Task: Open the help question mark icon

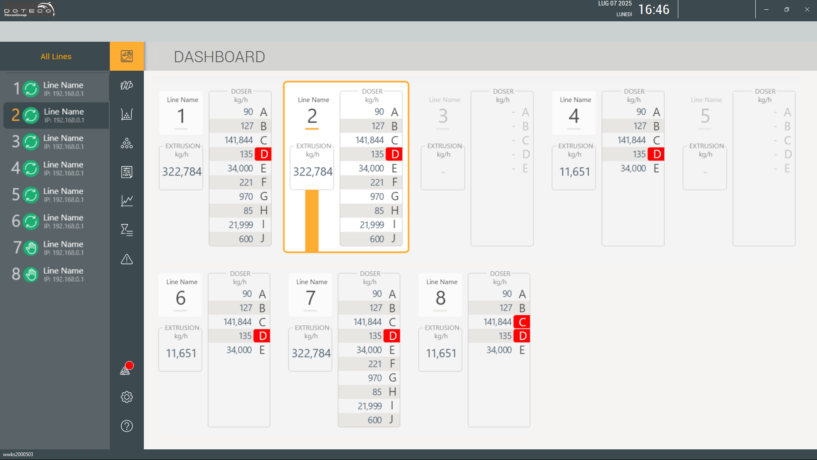Action: point(127,426)
